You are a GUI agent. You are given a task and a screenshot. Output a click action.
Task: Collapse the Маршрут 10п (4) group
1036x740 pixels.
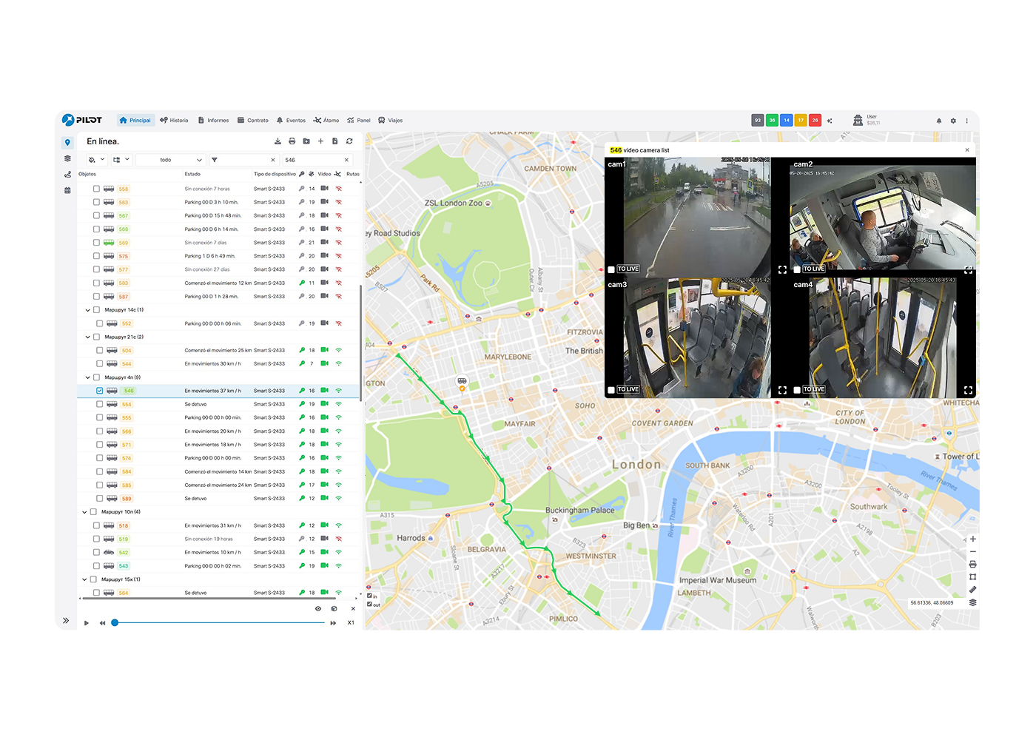point(84,512)
